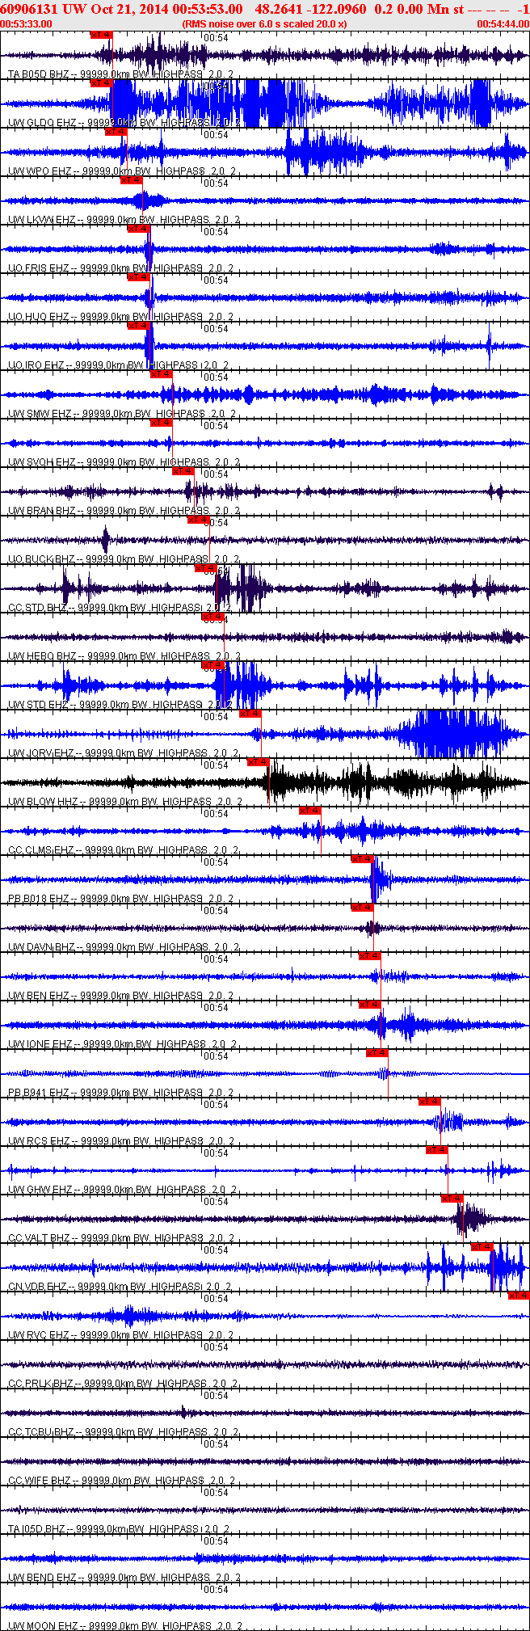Select the red pick marker on UW SMW trace

(162, 374)
